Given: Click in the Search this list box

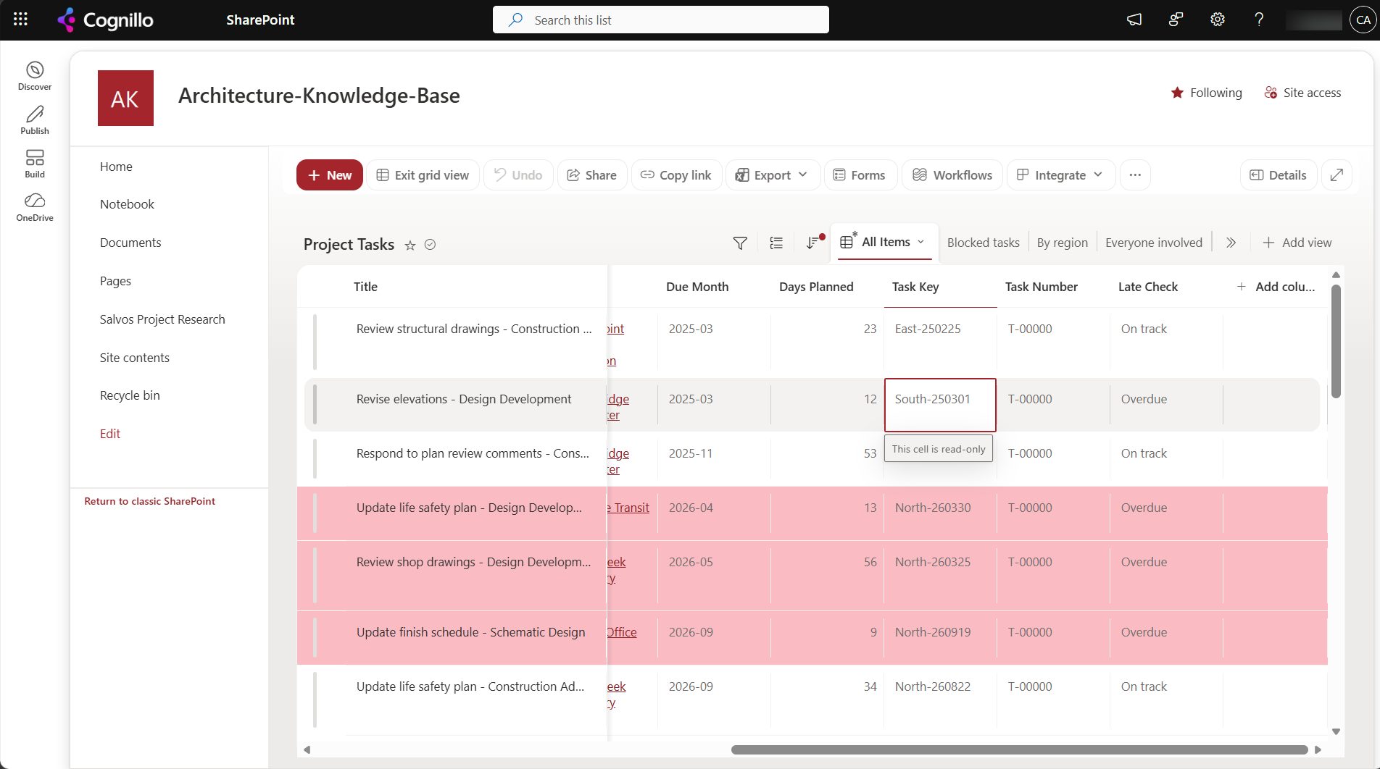Looking at the screenshot, I should coord(661,20).
